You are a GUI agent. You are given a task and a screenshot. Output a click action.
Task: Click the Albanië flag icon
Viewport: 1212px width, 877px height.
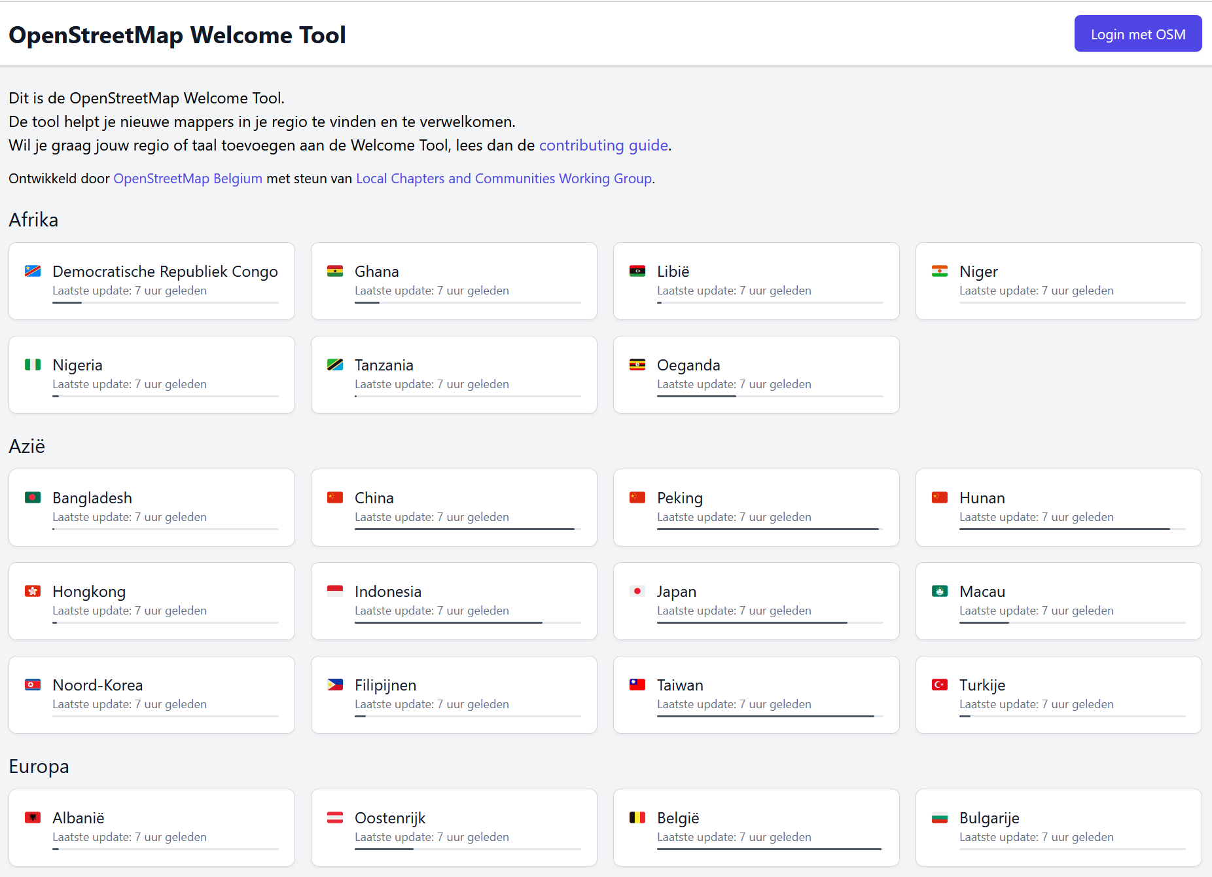(33, 817)
